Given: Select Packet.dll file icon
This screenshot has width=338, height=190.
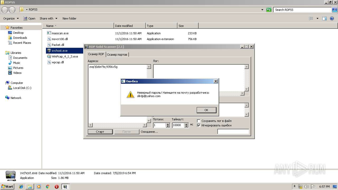Looking at the screenshot, I should [49, 45].
